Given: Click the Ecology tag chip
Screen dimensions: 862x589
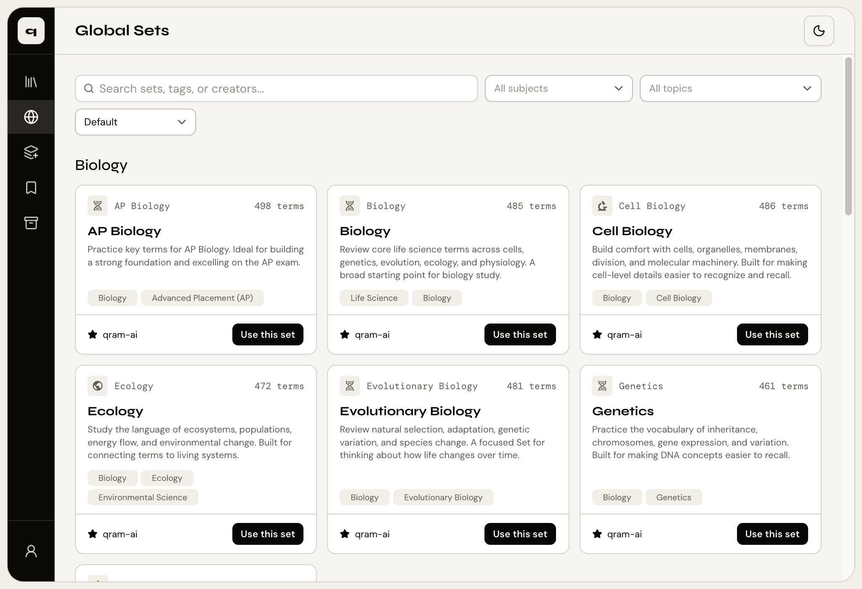Looking at the screenshot, I should coord(167,478).
